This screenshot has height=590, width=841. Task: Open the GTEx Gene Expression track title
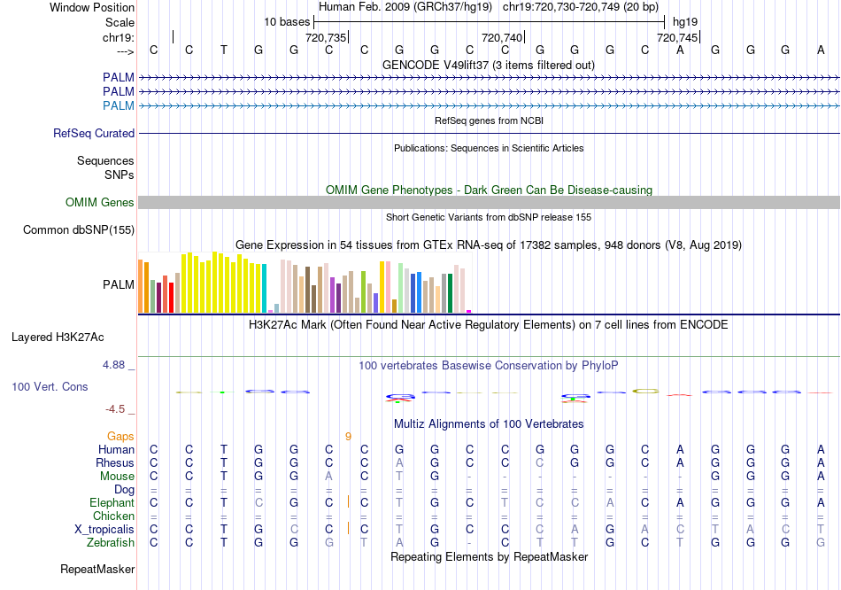pos(489,245)
